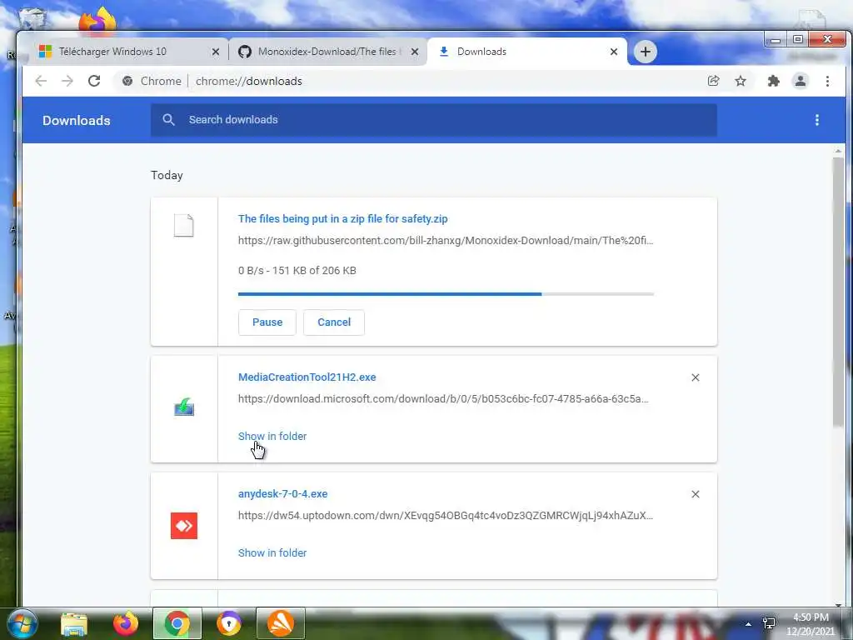This screenshot has width=853, height=640.
Task: Open the orange app in taskbar
Action: [280, 623]
